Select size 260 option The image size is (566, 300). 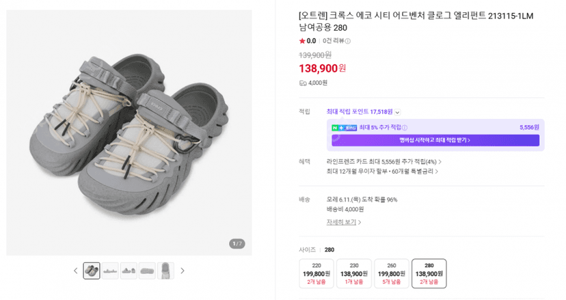tap(391, 273)
